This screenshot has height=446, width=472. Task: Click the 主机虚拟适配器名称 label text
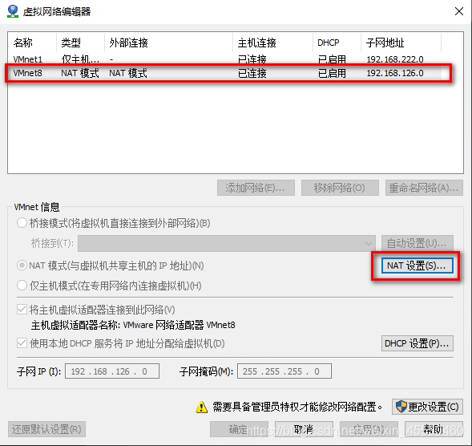point(75,325)
